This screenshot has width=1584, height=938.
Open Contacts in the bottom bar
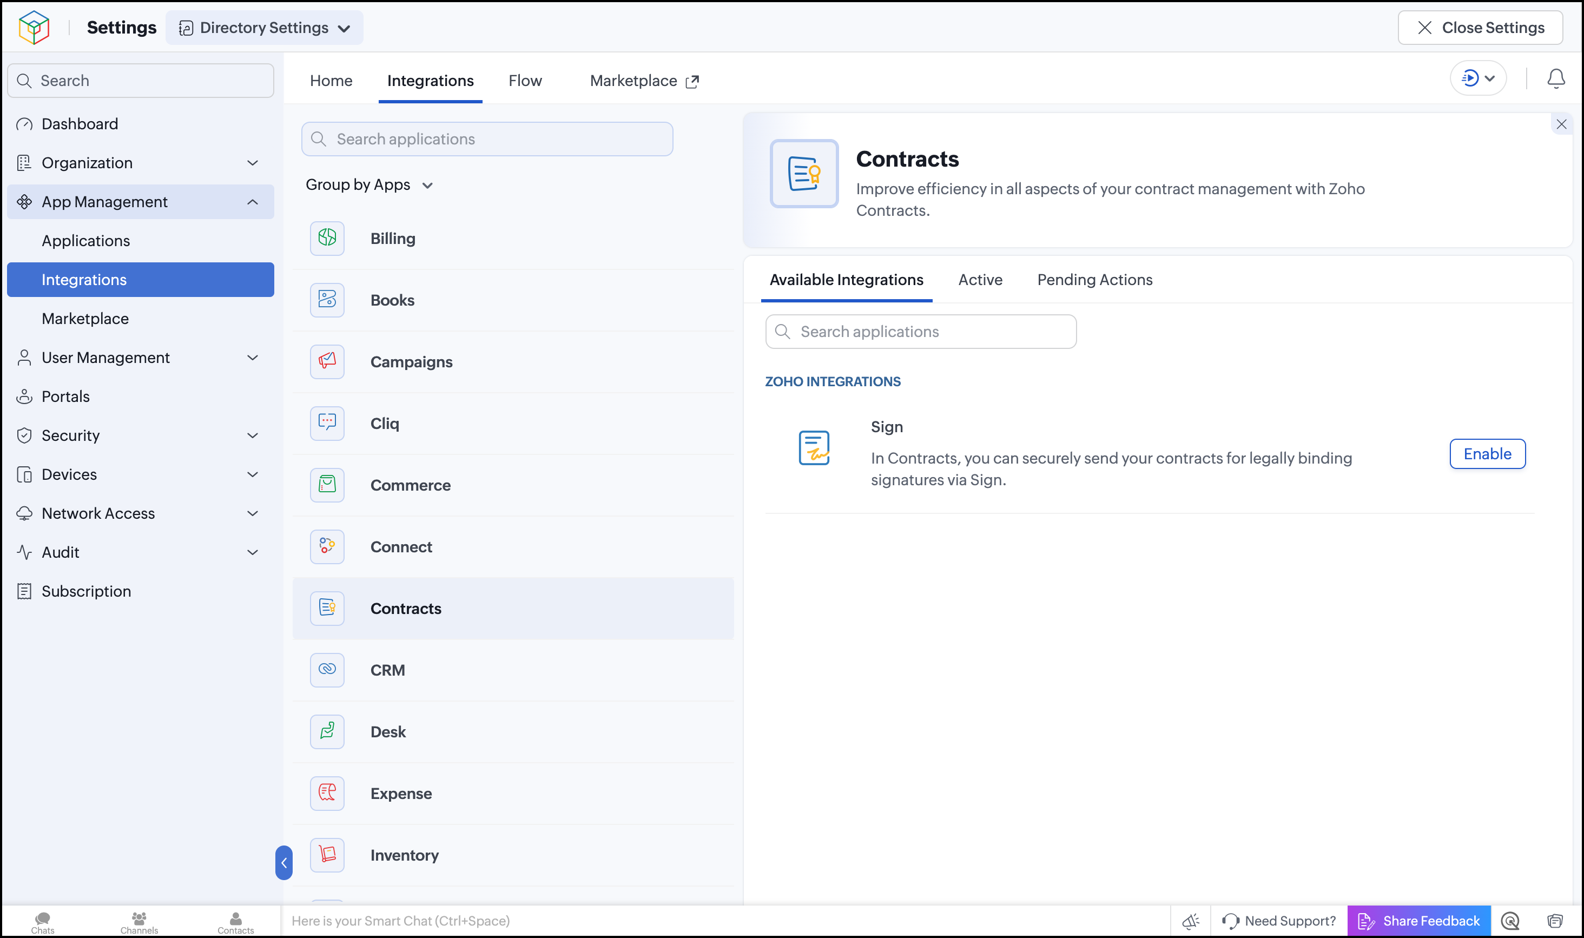click(236, 922)
